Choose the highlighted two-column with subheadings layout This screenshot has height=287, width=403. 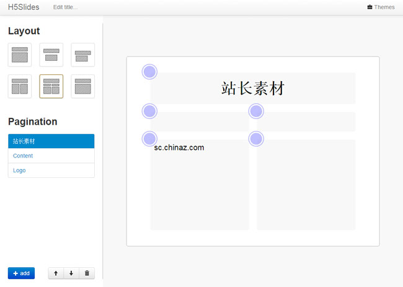(x=51, y=86)
